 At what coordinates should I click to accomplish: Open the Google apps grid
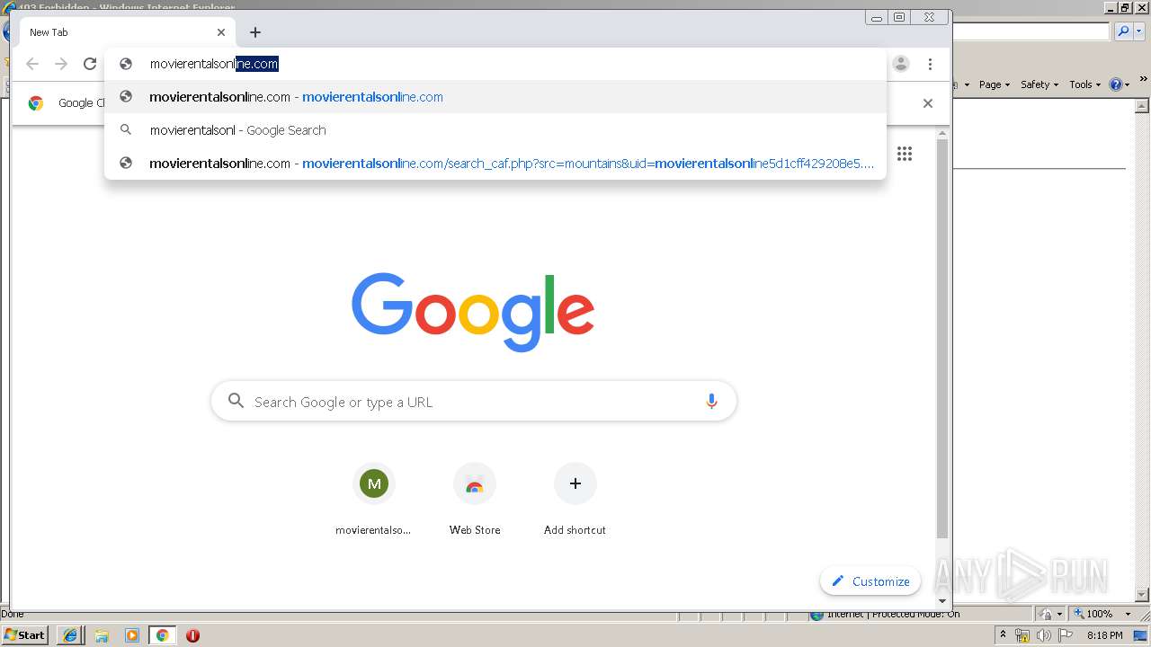point(905,154)
